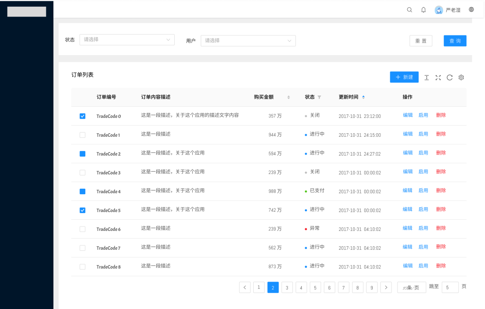This screenshot has height=309, width=485.
Task: Open the language globe icon
Action: (x=471, y=9)
